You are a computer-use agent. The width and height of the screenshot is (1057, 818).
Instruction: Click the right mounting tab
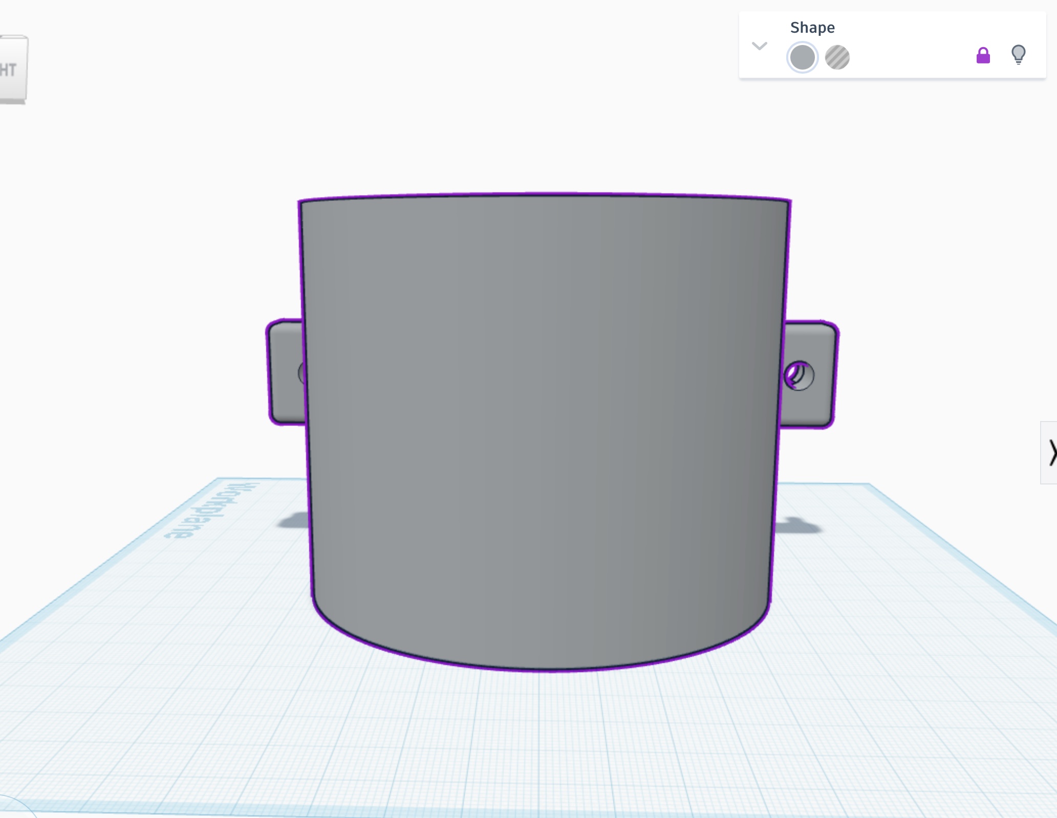(x=814, y=404)
